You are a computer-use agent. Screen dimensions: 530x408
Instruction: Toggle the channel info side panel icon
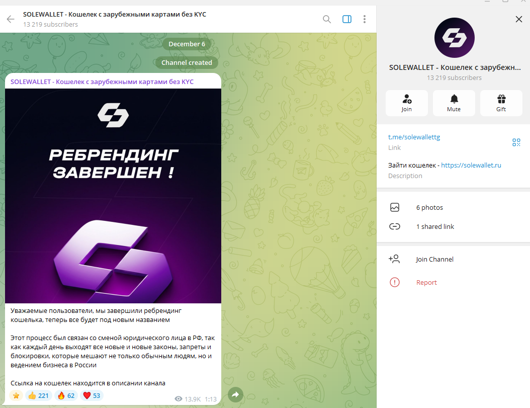pyautogui.click(x=347, y=19)
